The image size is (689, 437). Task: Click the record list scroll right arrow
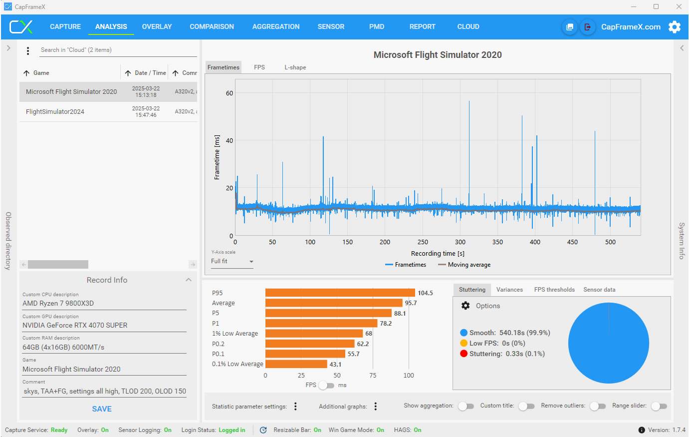(193, 265)
